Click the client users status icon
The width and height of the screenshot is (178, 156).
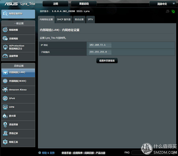(x=168, y=11)
